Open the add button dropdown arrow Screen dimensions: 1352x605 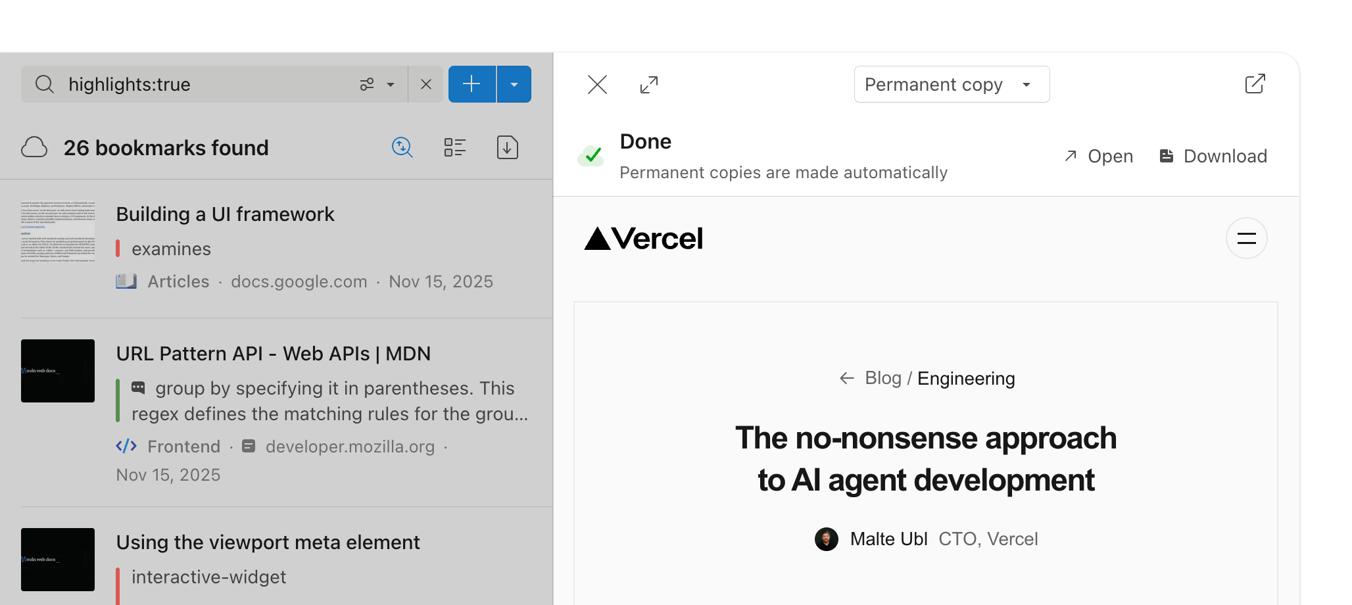coord(514,84)
